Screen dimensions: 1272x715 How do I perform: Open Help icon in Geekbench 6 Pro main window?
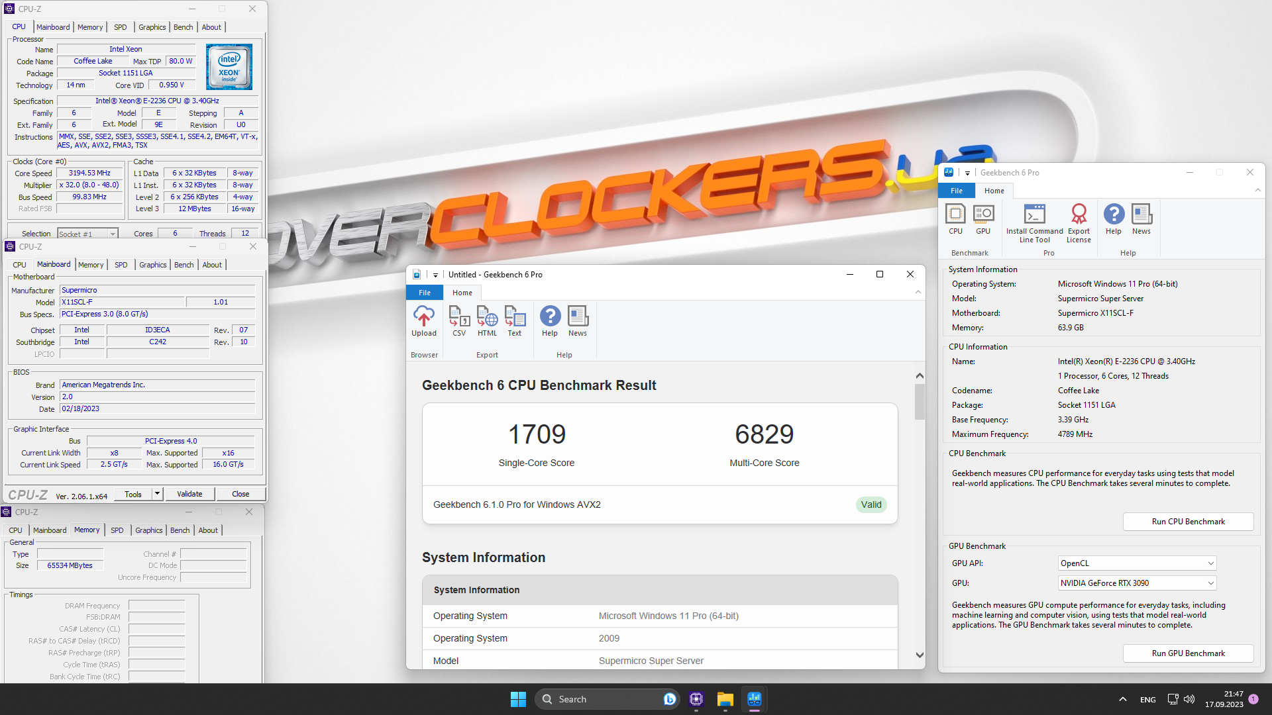1114,220
